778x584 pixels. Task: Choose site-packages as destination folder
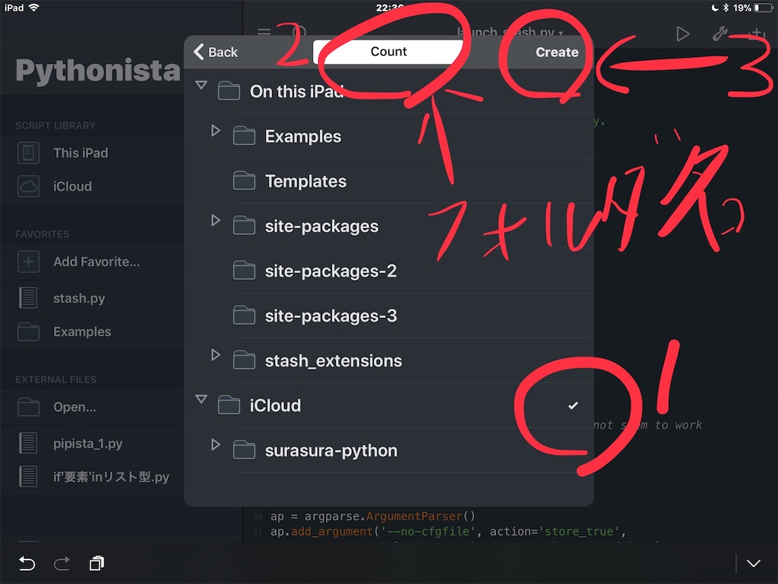point(389,226)
